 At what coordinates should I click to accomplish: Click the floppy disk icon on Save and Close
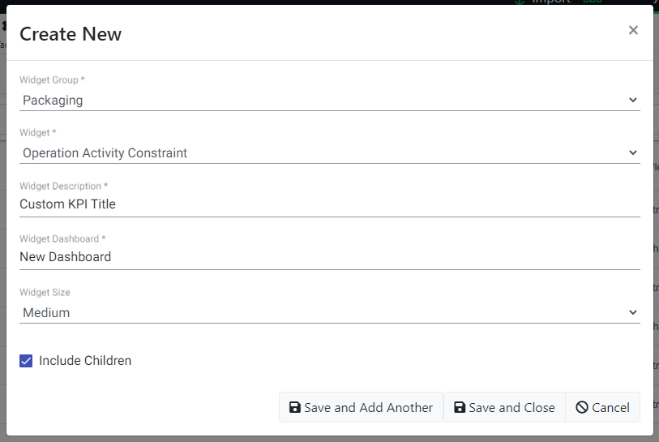point(460,408)
